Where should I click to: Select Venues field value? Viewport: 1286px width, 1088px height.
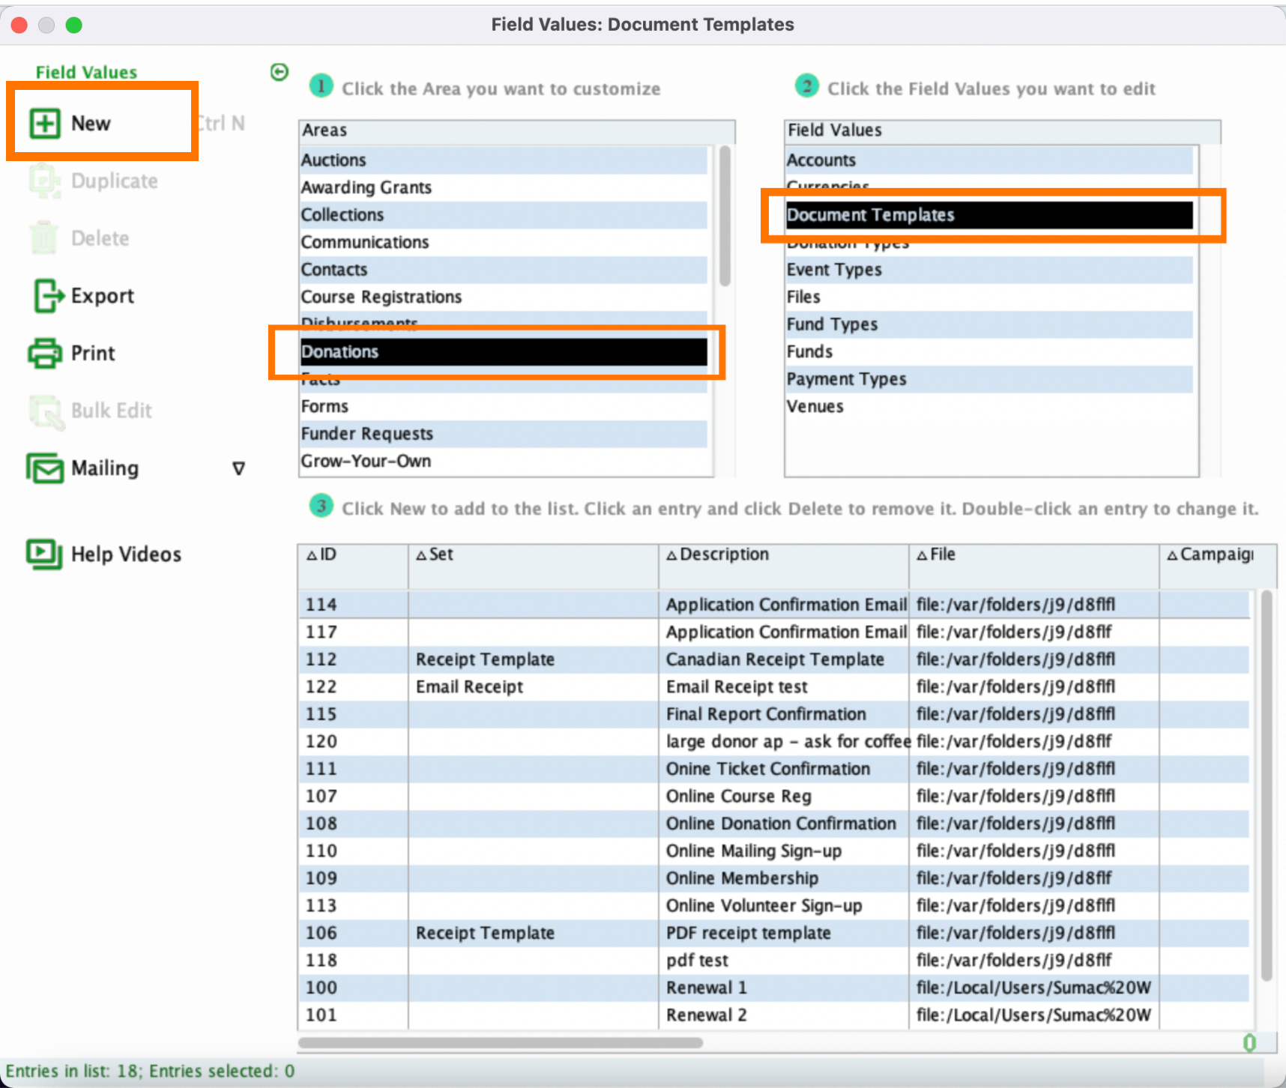pos(988,406)
